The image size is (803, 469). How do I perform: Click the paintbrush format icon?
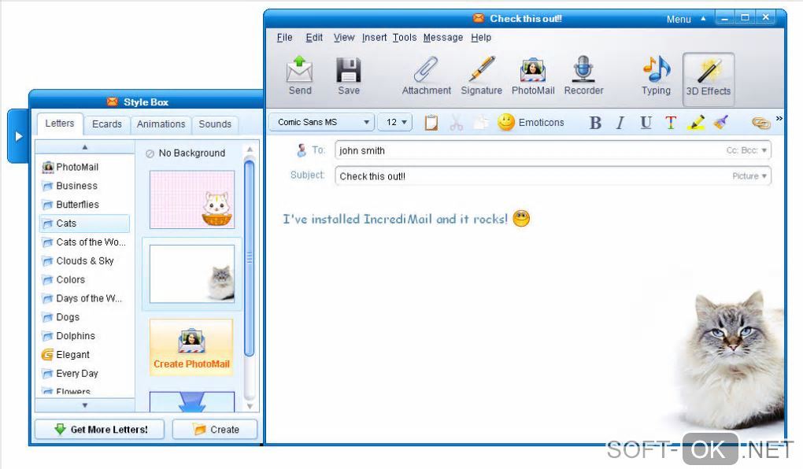721,123
